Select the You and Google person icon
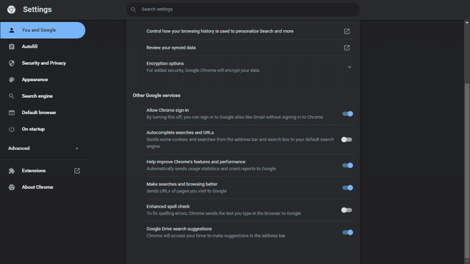 coord(11,30)
